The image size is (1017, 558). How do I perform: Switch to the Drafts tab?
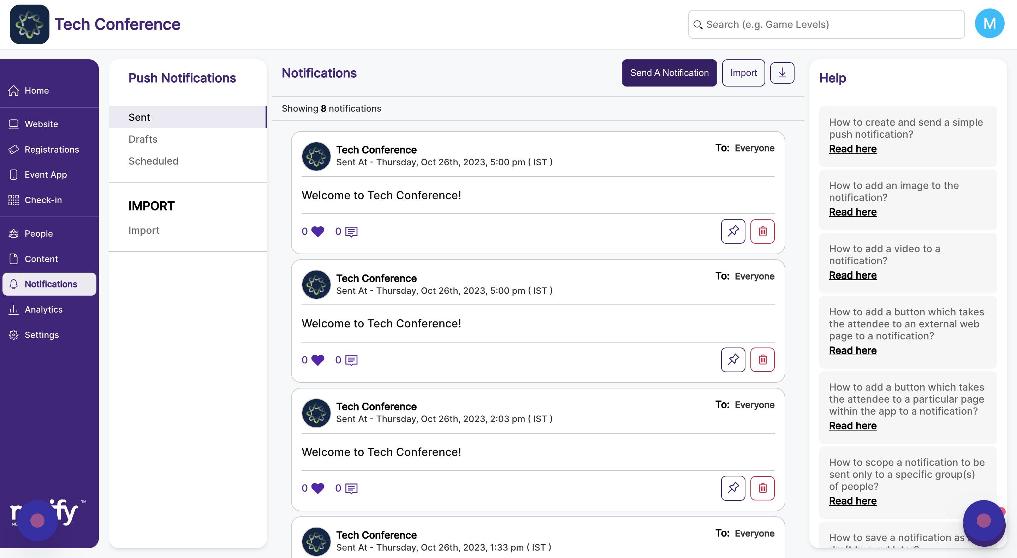pyautogui.click(x=143, y=139)
